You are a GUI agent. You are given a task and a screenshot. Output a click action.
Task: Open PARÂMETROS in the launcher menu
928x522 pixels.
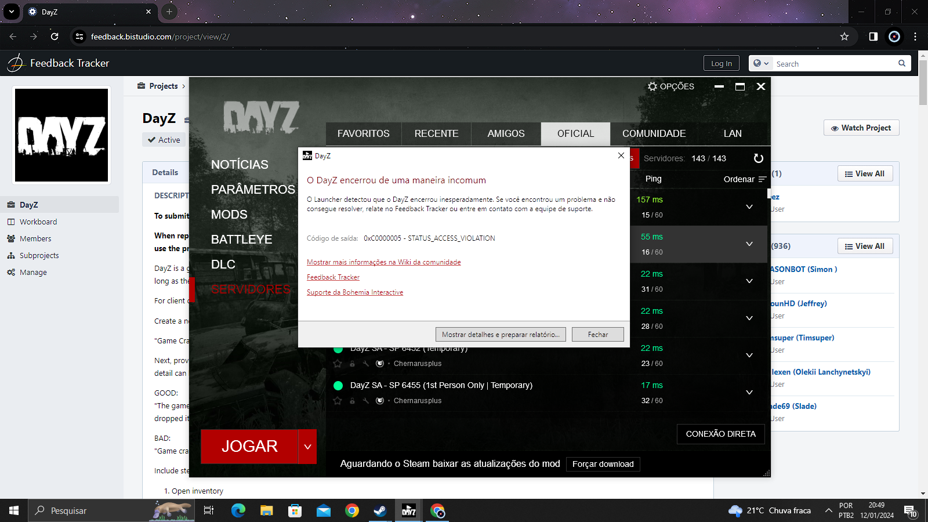pyautogui.click(x=253, y=190)
